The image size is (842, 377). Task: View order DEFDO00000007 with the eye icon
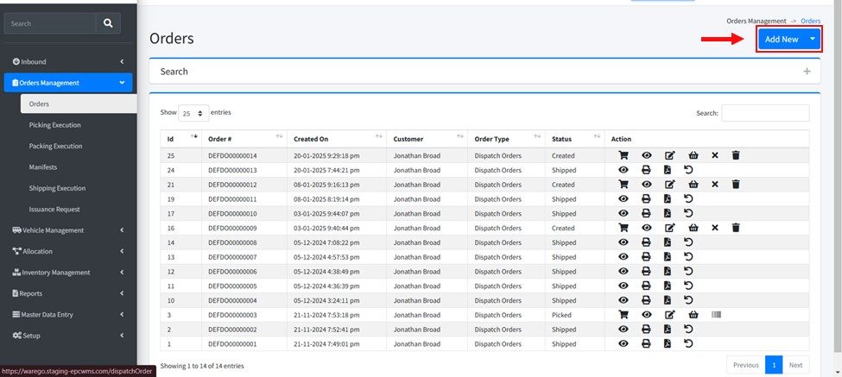point(624,257)
